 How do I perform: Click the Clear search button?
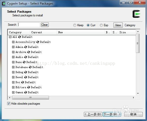[x=45, y=25]
